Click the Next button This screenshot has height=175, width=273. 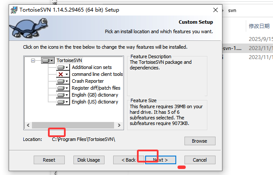pyautogui.click(x=161, y=160)
